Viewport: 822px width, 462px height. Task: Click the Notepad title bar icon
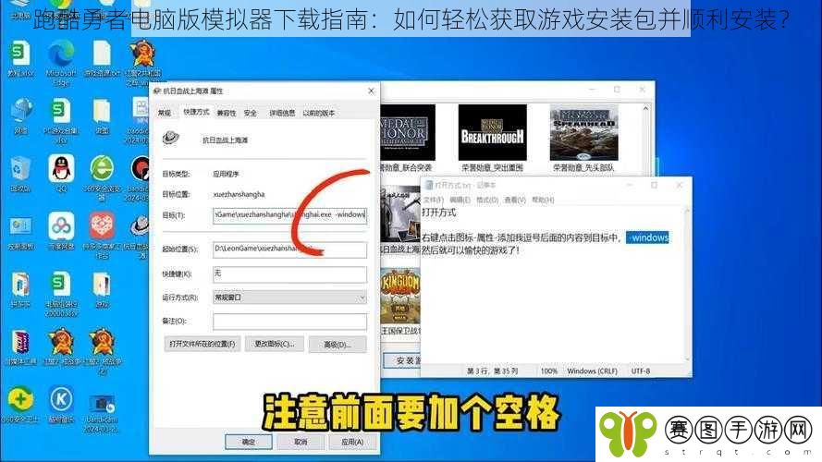429,186
